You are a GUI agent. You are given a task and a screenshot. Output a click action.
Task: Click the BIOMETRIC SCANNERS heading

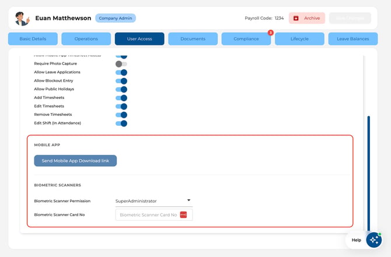click(58, 185)
